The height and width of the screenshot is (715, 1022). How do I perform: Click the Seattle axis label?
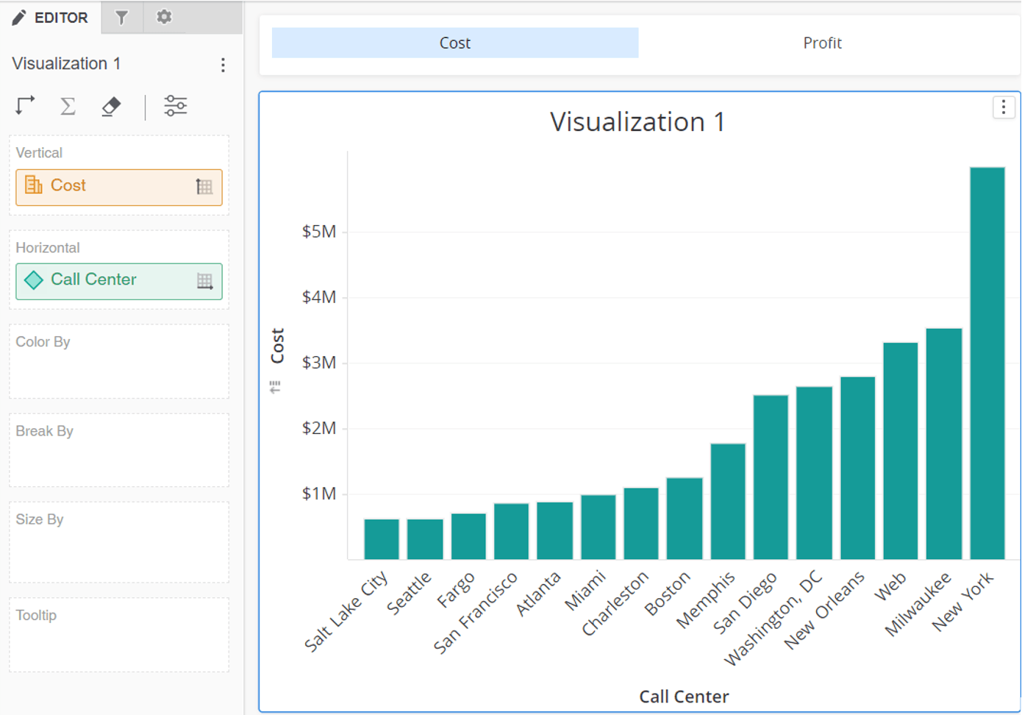click(409, 594)
